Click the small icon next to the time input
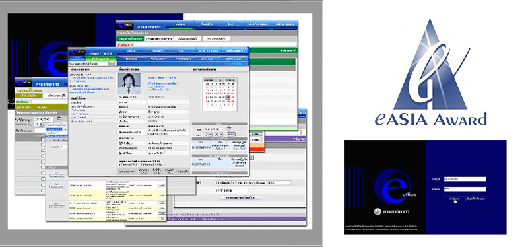This screenshot has width=528, height=247. click(x=229, y=129)
